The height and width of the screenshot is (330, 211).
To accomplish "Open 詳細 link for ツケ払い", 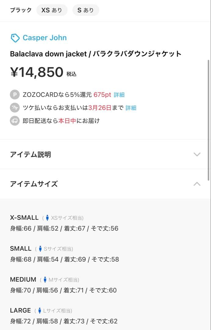I will pyautogui.click(x=131, y=108).
